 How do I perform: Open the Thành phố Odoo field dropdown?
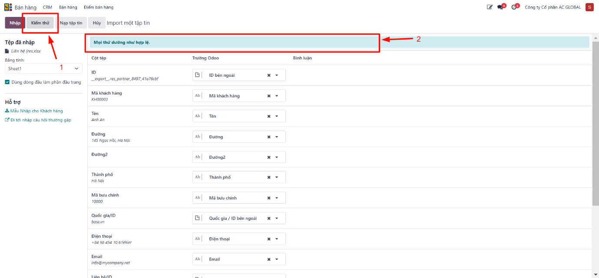coord(277,177)
